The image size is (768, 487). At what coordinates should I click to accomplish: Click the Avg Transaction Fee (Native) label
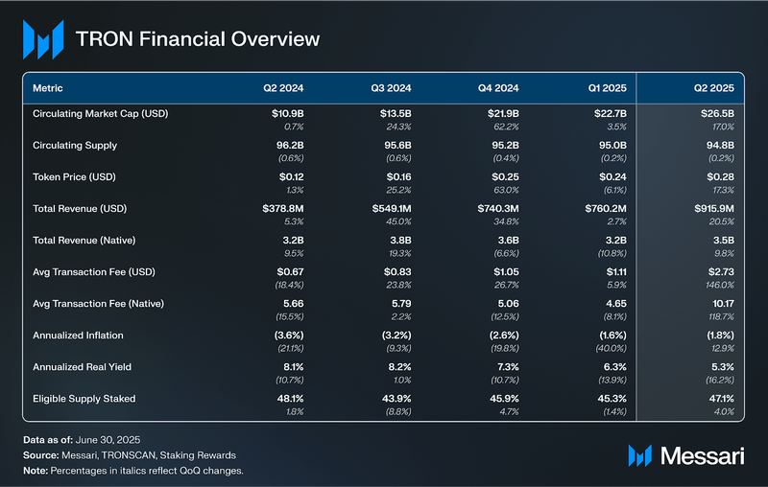point(99,304)
